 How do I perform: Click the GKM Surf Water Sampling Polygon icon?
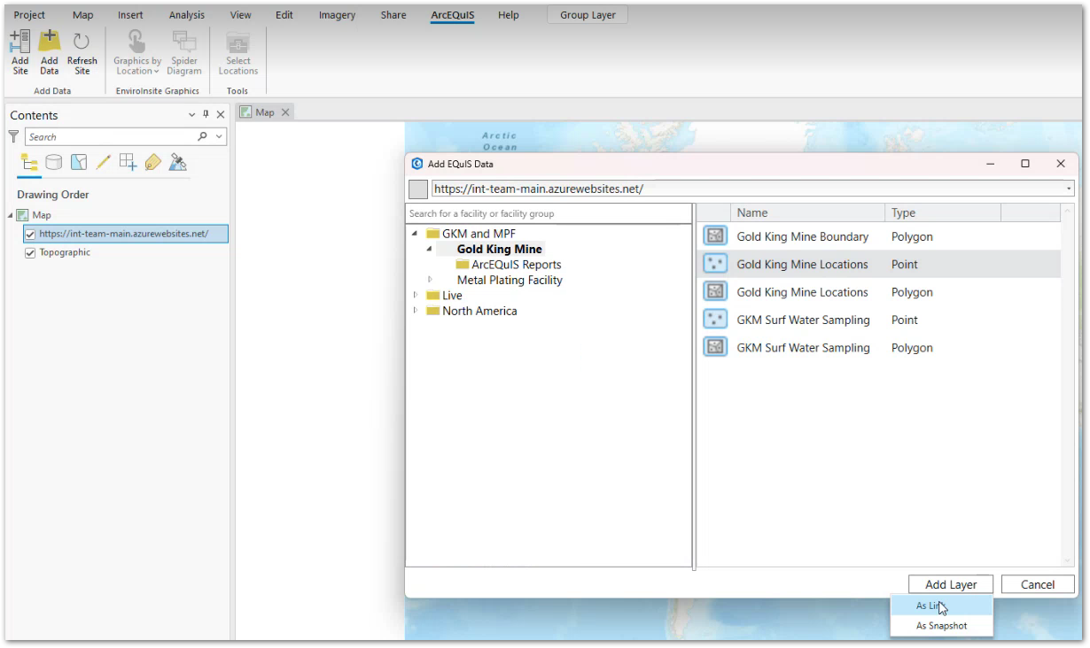(714, 347)
